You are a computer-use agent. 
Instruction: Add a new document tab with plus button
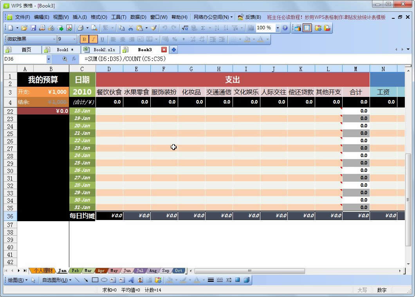point(173,50)
